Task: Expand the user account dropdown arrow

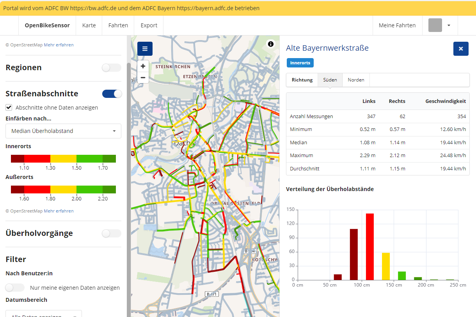Action: [x=449, y=25]
